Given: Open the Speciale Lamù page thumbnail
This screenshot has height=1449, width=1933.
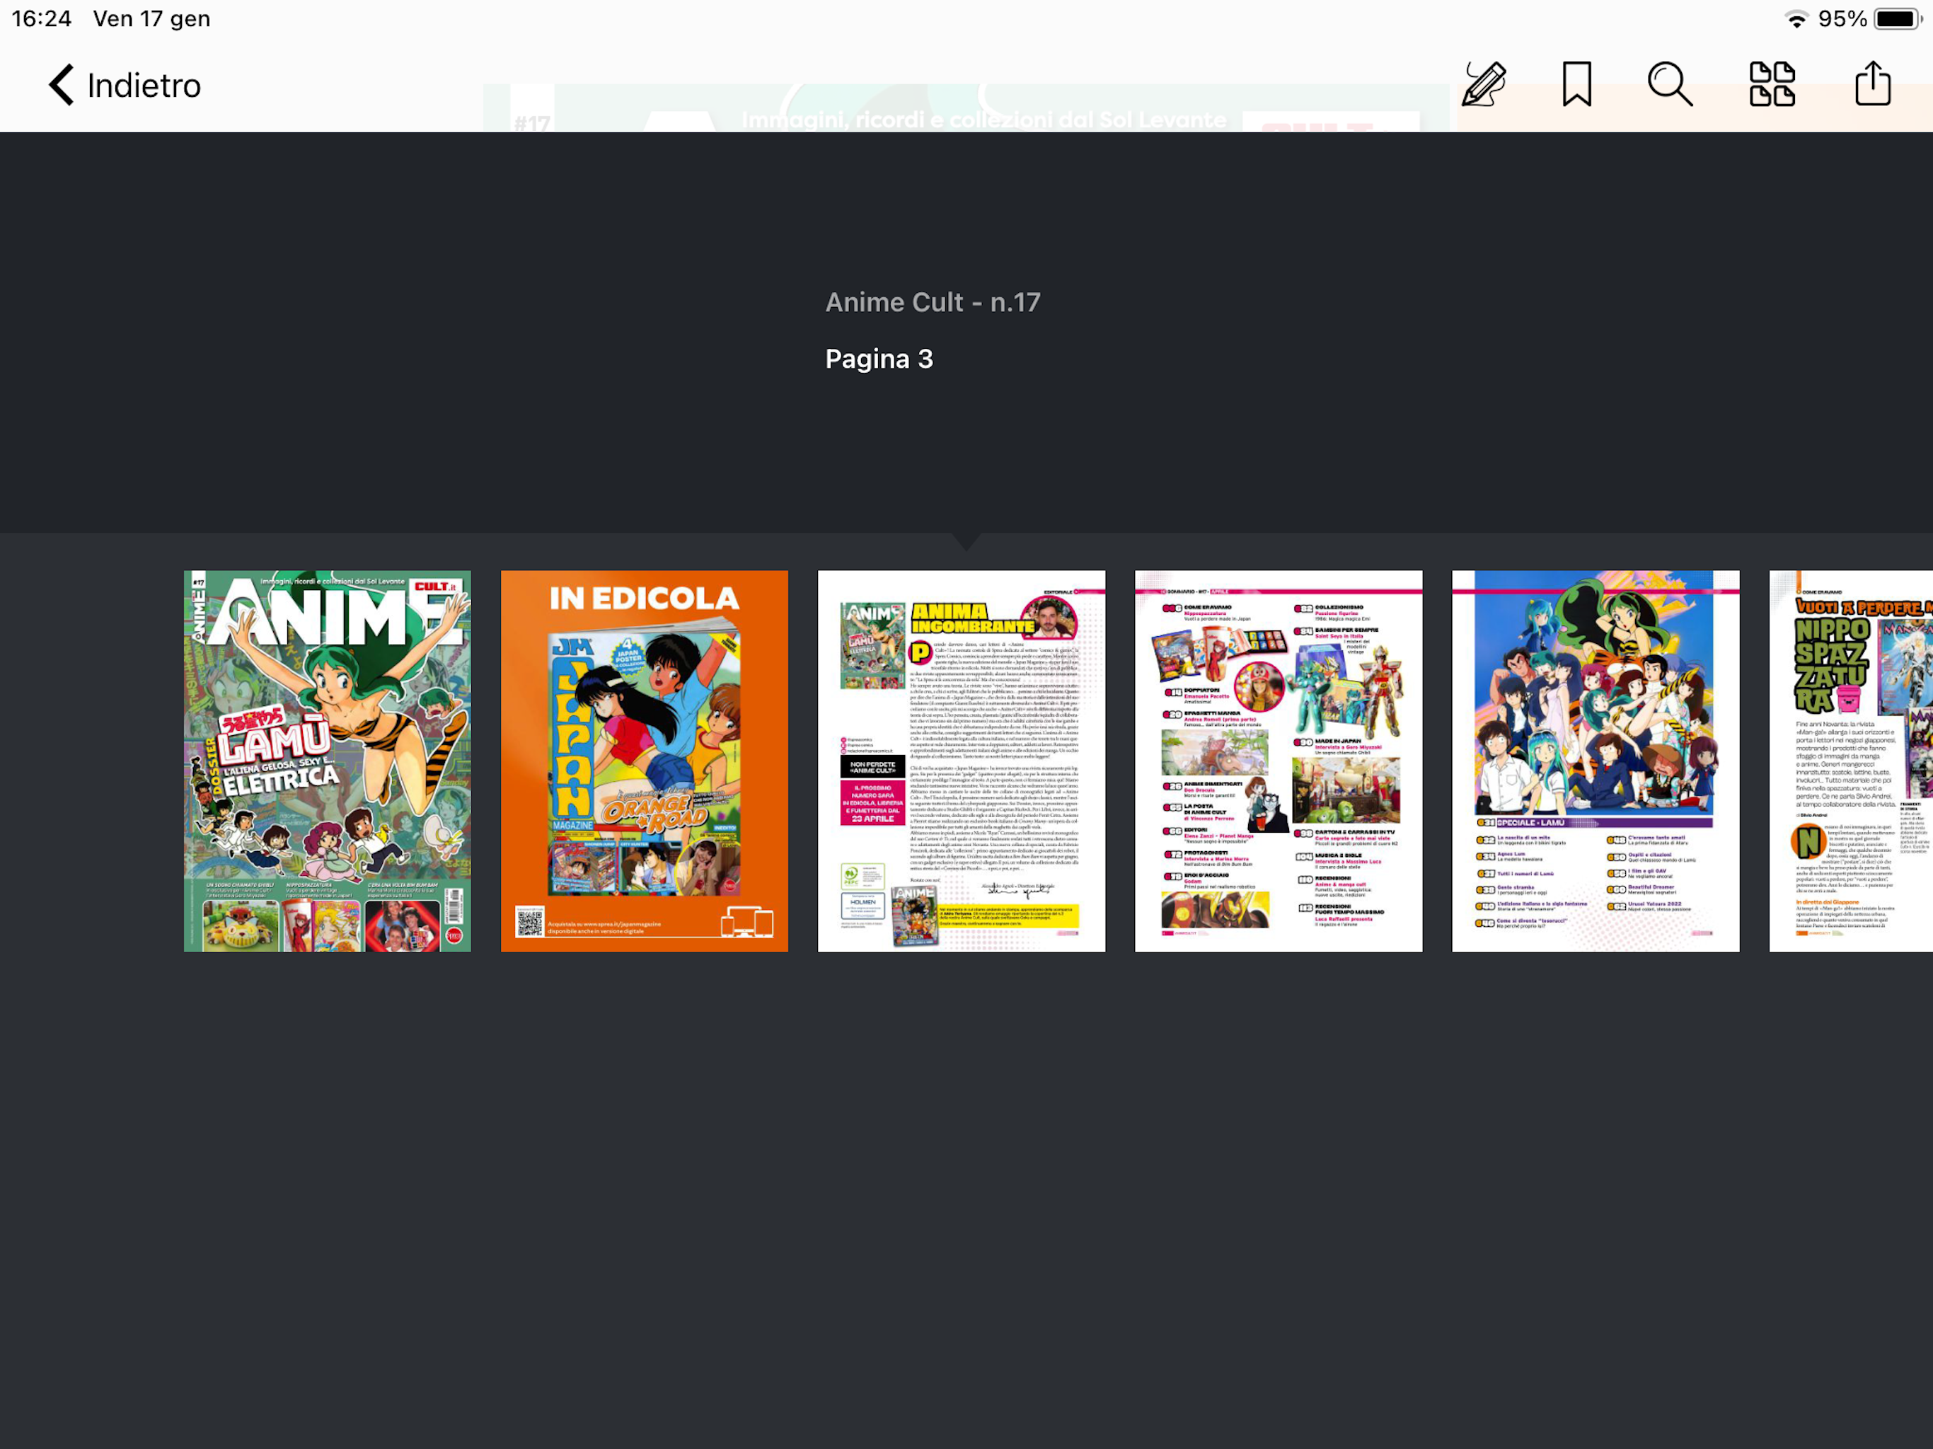Looking at the screenshot, I should (x=1596, y=761).
